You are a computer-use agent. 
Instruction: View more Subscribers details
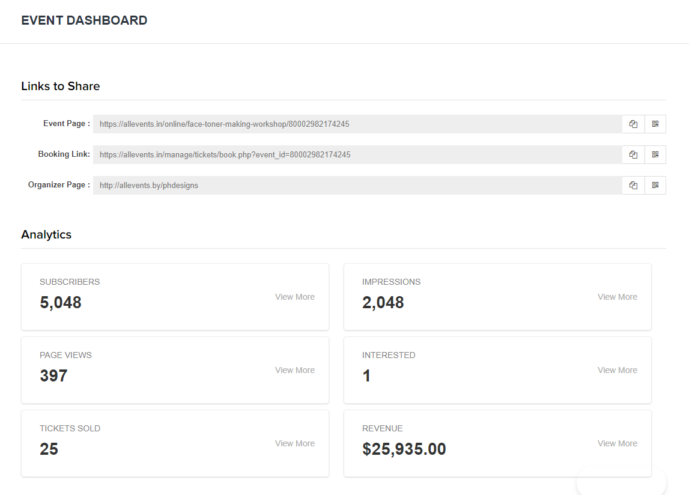294,297
